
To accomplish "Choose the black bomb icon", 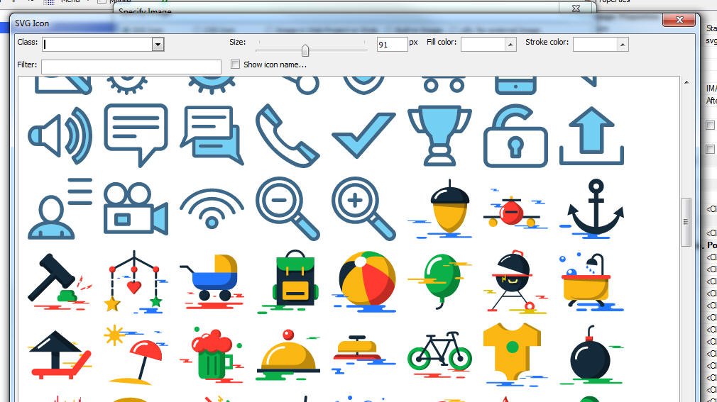I will tap(591, 355).
